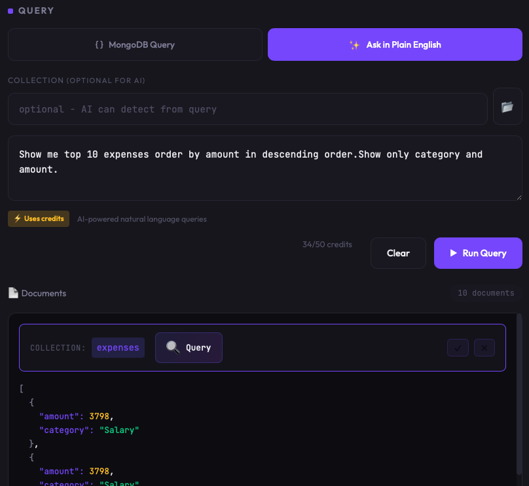Open the collection browser folder icon

coord(507,107)
